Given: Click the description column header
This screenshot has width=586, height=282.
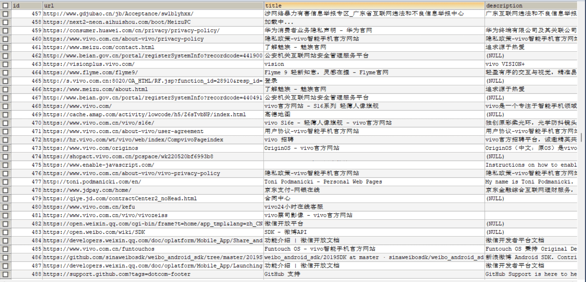Looking at the screenshot, I should tap(531, 6).
